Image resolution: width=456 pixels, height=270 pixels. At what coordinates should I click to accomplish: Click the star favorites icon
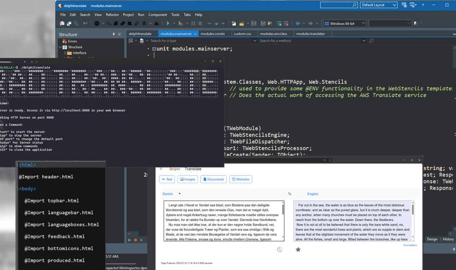[298, 250]
